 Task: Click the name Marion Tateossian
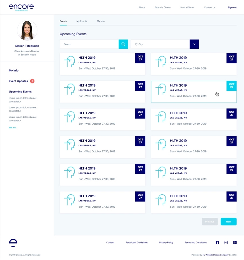coord(27,46)
